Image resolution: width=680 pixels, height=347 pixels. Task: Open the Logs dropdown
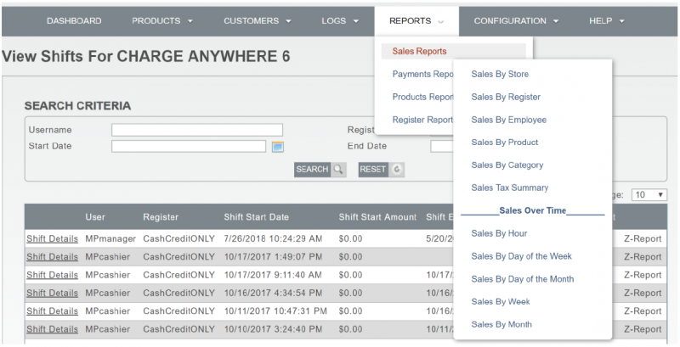340,20
